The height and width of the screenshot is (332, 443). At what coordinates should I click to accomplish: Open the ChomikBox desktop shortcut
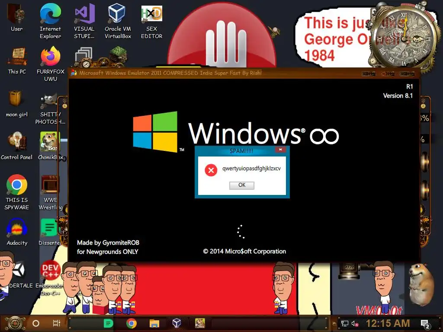50,146
